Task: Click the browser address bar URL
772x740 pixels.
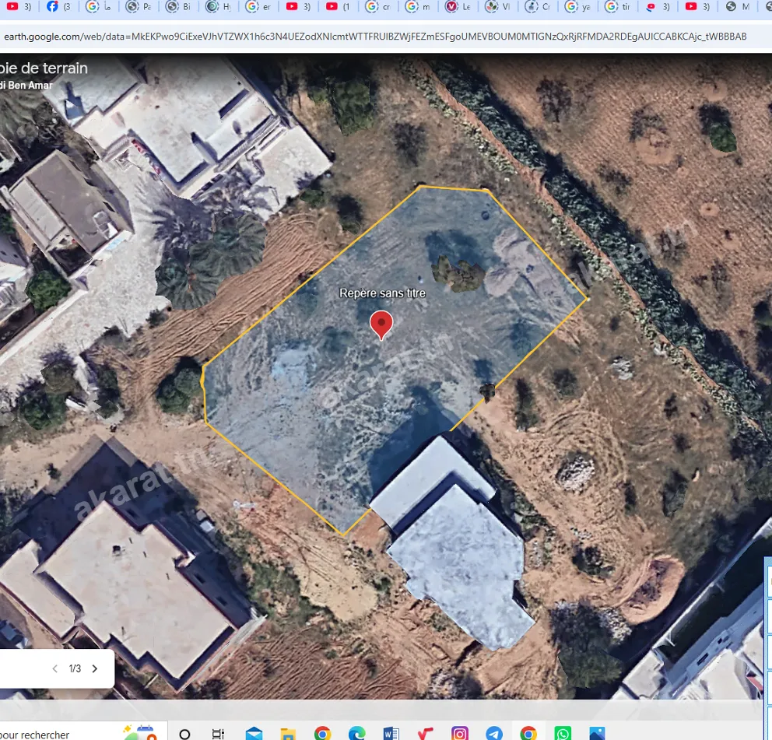Action: tap(375, 37)
